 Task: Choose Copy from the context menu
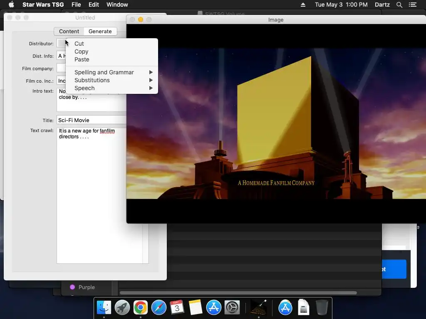pos(111,52)
